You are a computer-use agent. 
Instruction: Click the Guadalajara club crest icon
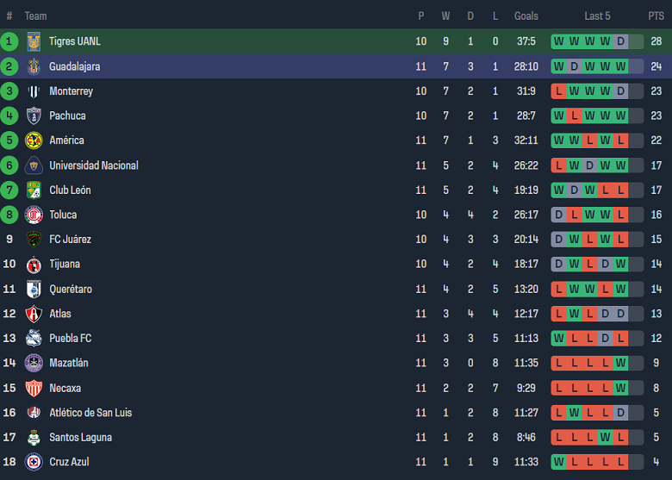(x=34, y=66)
